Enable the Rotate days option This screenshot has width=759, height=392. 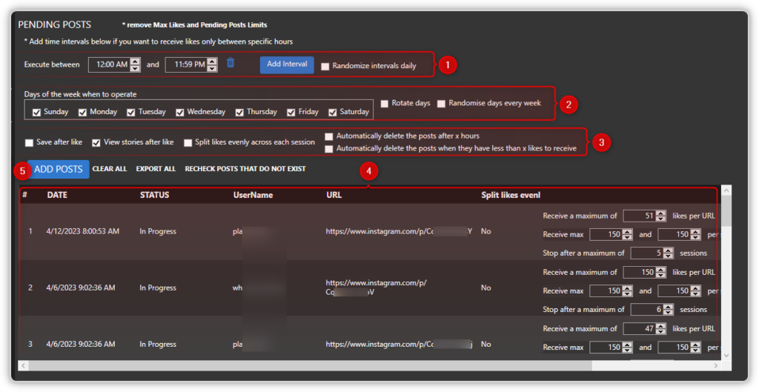[x=385, y=104]
